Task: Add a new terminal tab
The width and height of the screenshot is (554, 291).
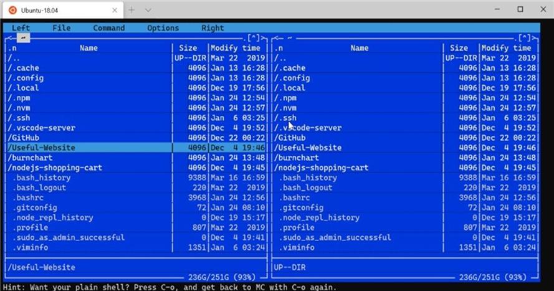Action: (131, 10)
